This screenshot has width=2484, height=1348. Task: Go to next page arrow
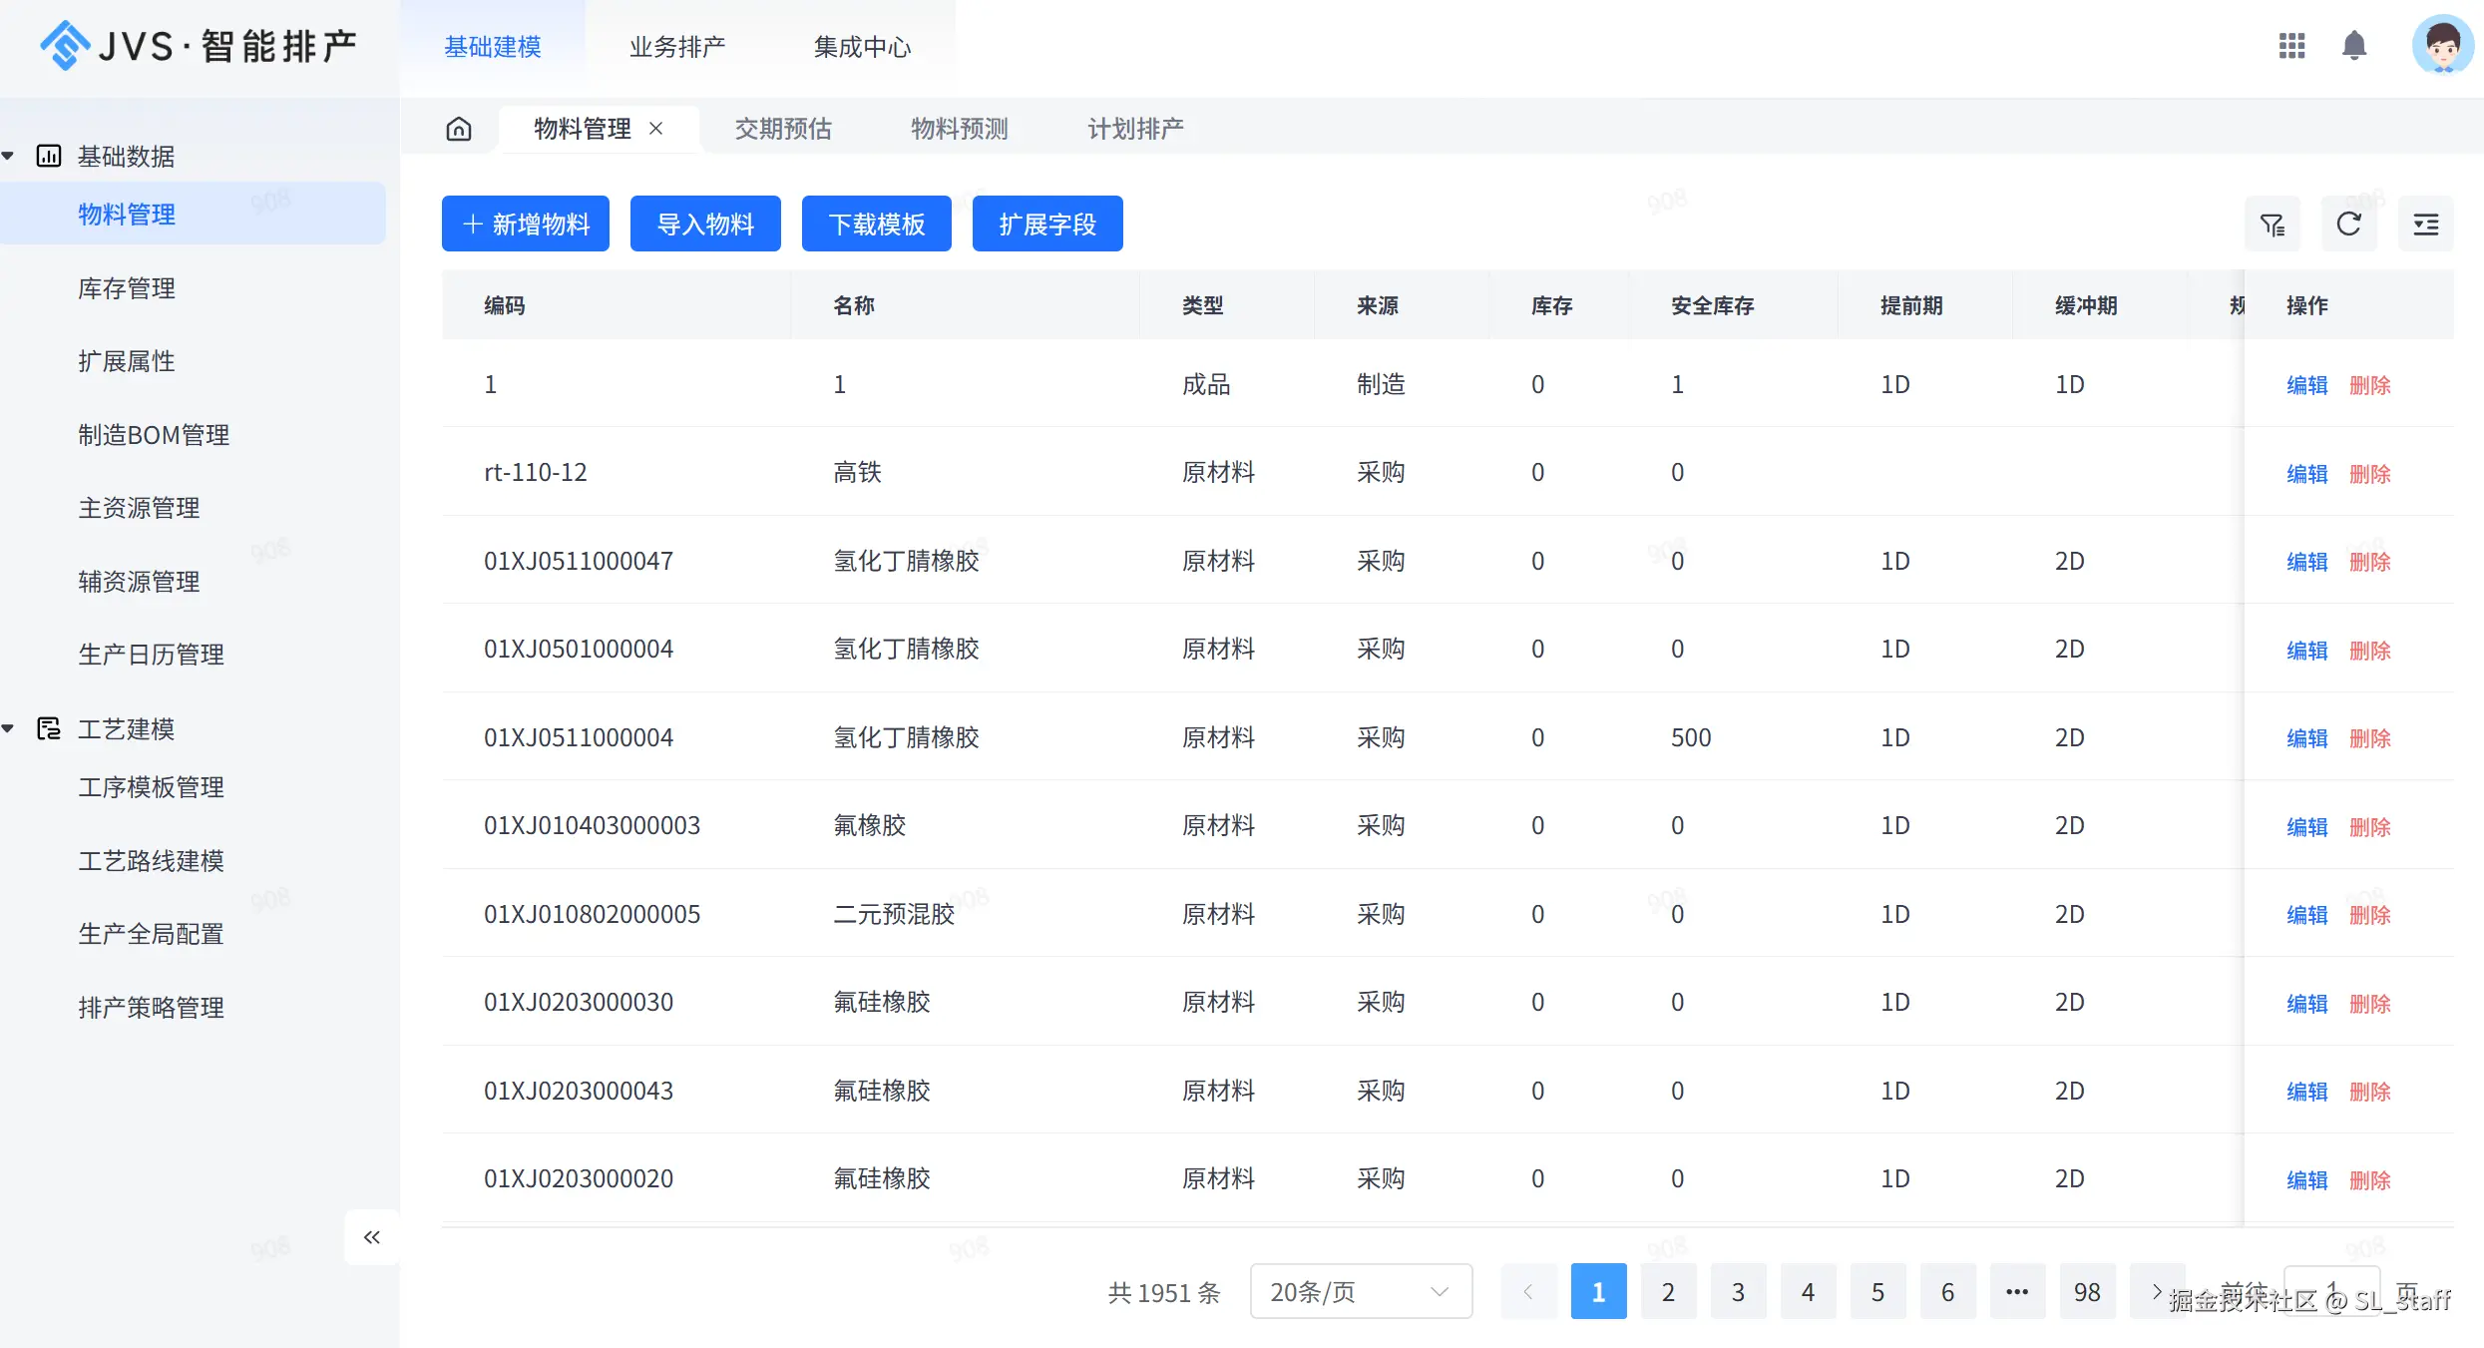[2157, 1292]
